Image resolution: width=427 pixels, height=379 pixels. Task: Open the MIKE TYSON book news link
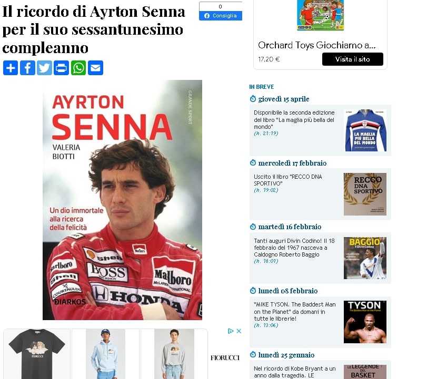(x=295, y=311)
